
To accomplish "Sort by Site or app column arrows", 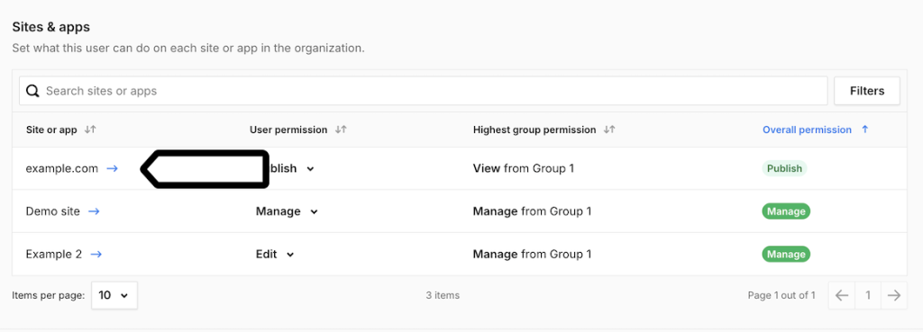I will (x=90, y=130).
